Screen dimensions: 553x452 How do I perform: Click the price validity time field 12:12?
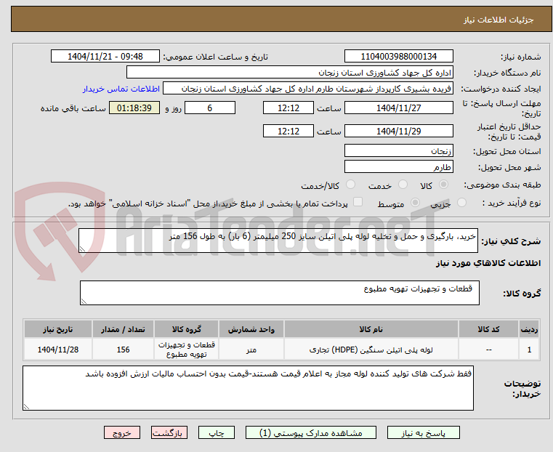tap(288, 131)
